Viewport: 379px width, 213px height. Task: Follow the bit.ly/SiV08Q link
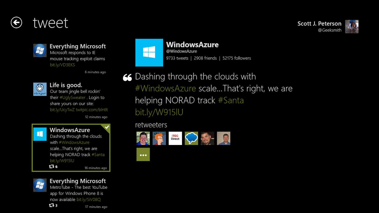[x=89, y=200]
